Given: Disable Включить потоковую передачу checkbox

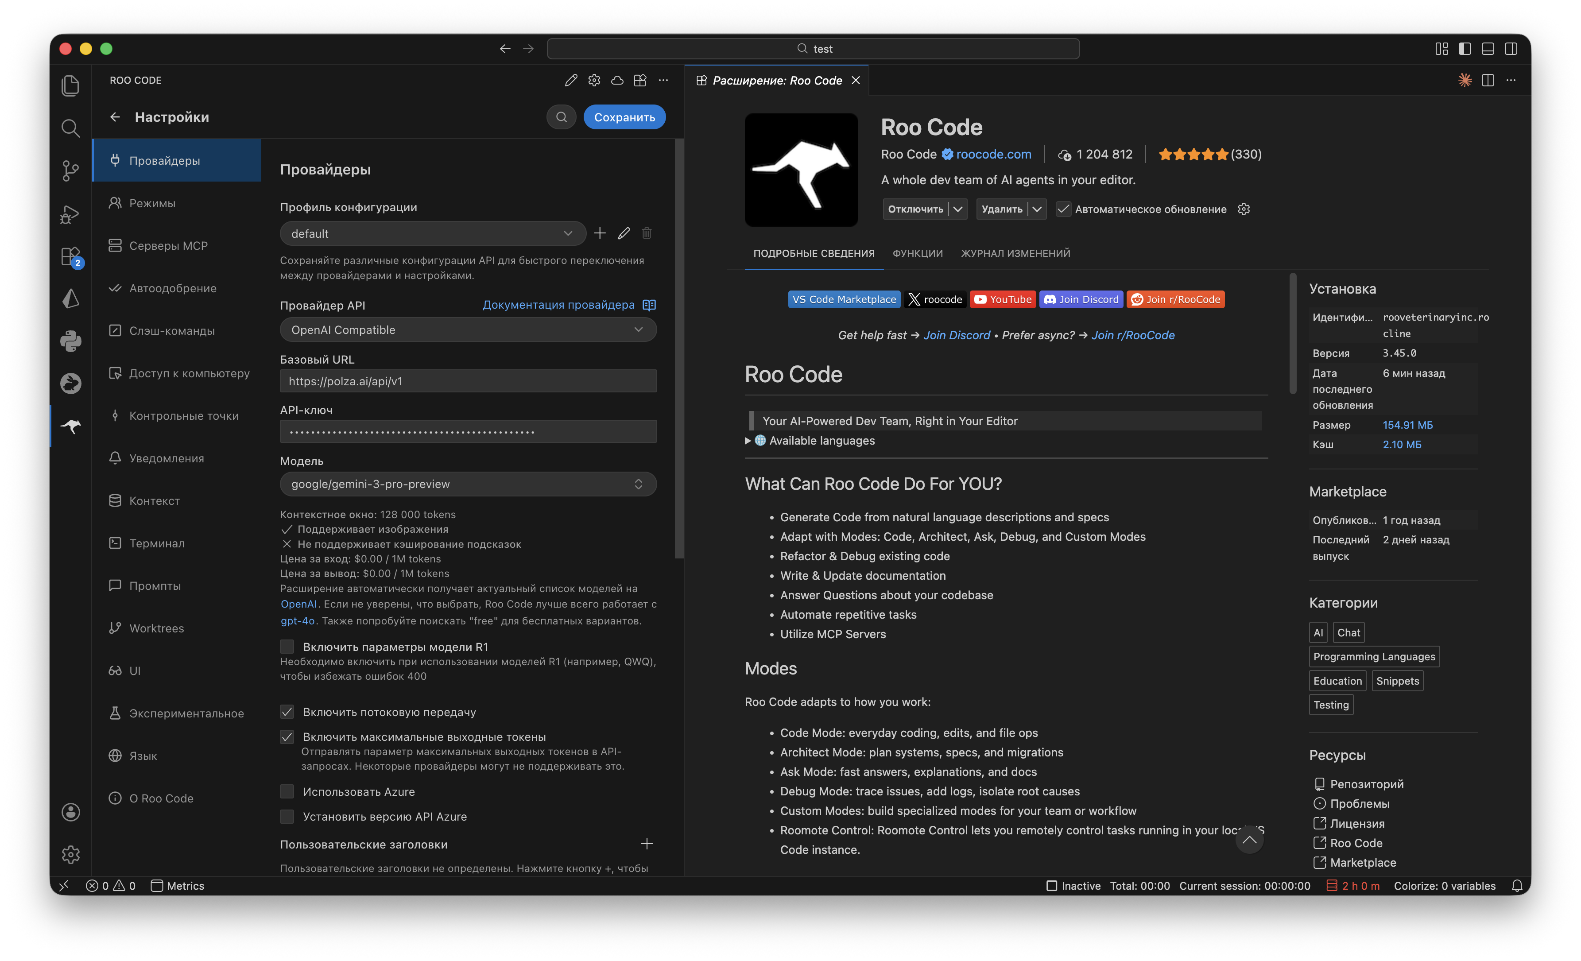Looking at the screenshot, I should 287,712.
